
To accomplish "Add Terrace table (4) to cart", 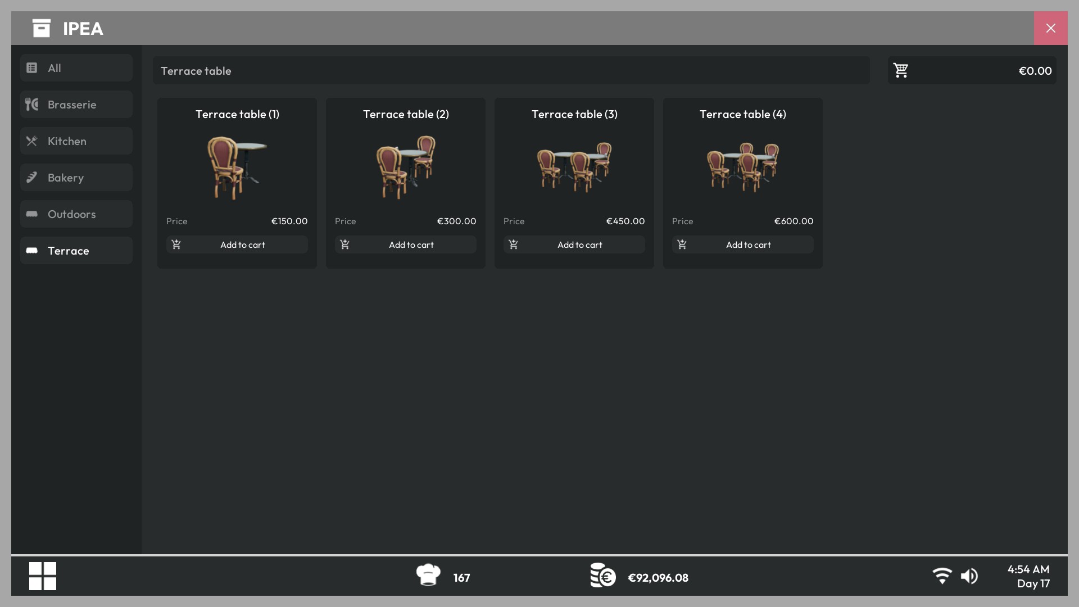I will point(743,244).
